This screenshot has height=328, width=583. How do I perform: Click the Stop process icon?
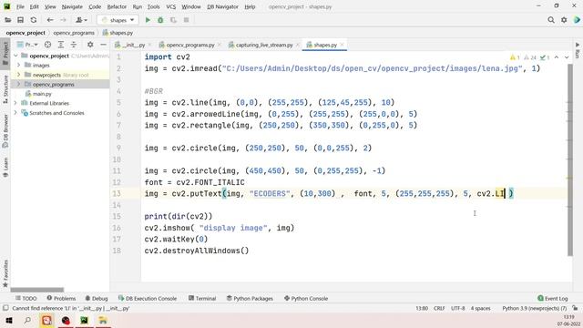click(186, 20)
